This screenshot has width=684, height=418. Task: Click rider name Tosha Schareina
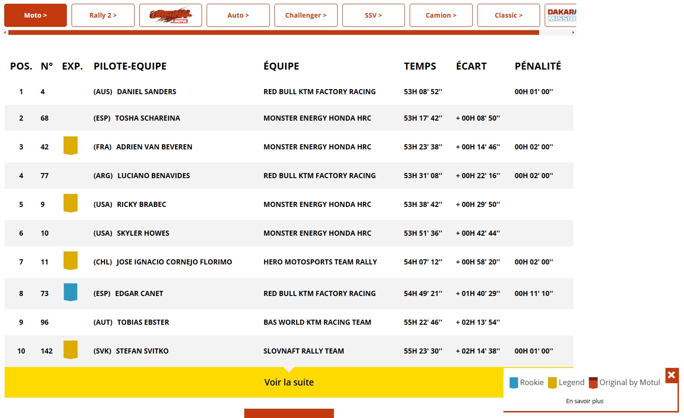click(148, 118)
